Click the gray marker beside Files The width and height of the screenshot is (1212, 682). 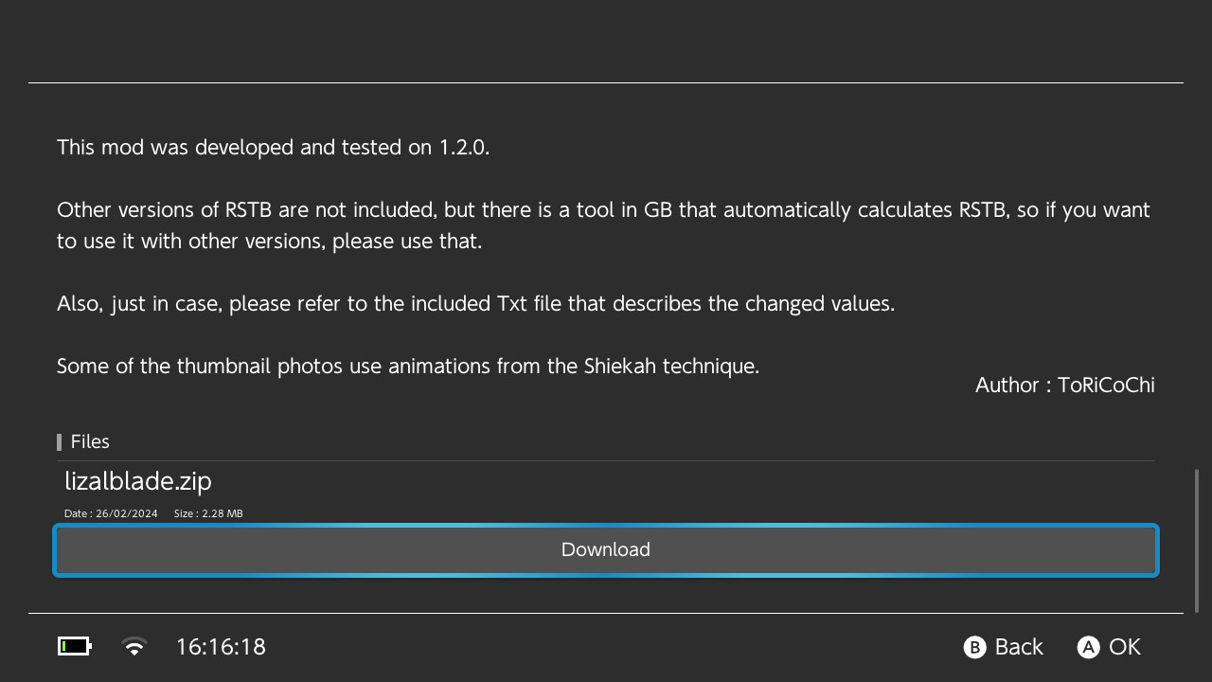coord(60,441)
